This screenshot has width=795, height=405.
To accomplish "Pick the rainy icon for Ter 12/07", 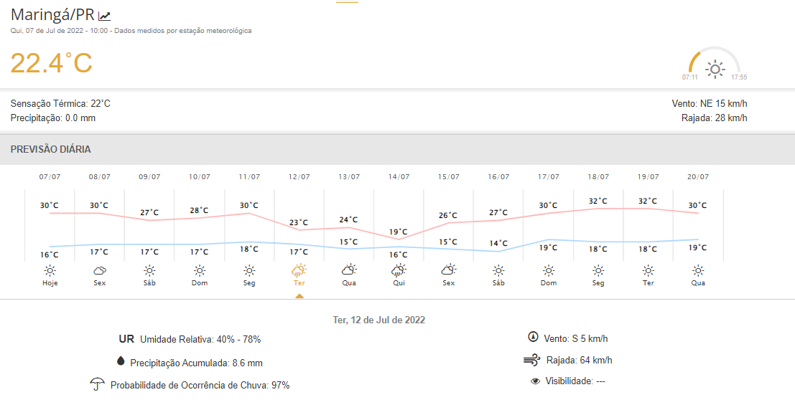I will [299, 270].
